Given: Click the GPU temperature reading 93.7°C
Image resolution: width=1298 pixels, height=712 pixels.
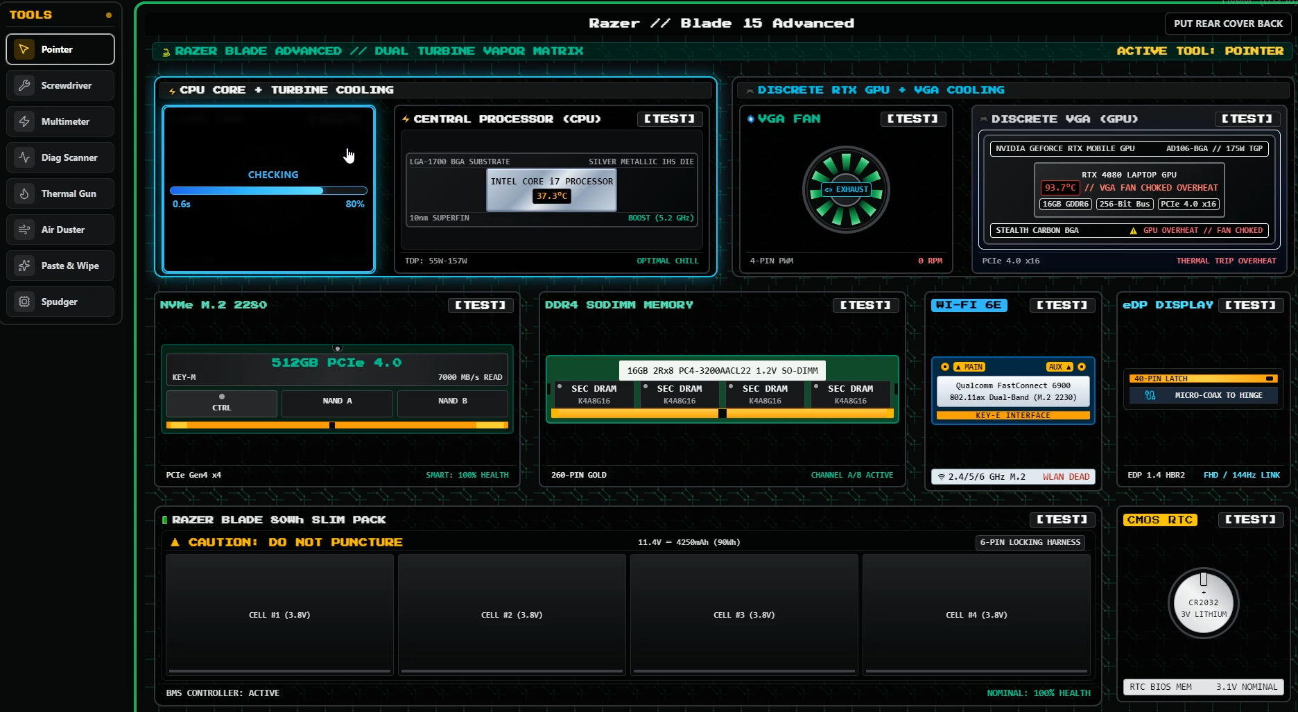Looking at the screenshot, I should (1060, 188).
